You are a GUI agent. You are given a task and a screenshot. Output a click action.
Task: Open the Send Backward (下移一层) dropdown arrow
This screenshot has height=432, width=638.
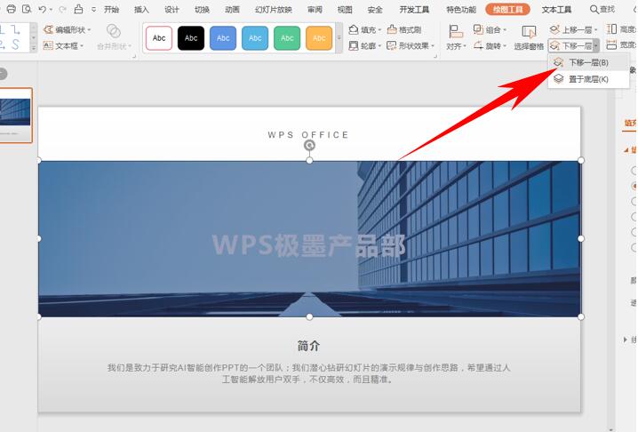pos(595,46)
